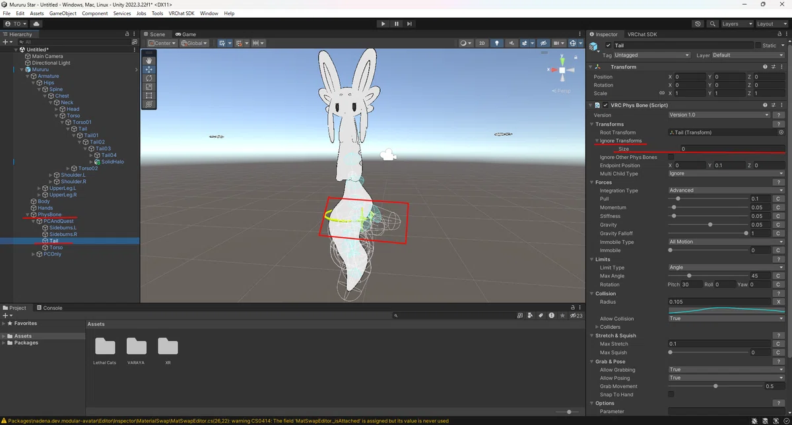
Task: Click X button next to Radius
Action: point(779,302)
